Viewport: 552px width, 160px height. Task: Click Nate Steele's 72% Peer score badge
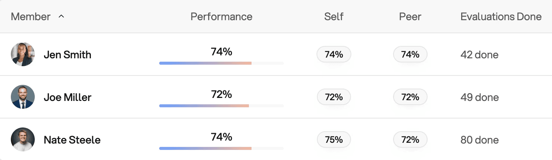click(410, 140)
